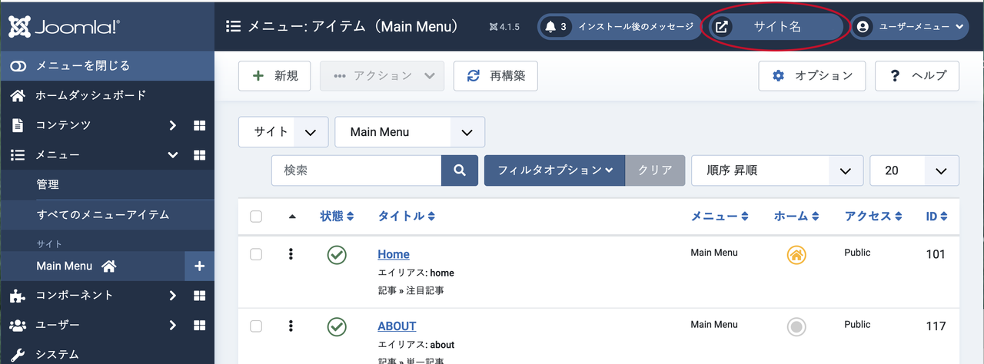984x364 pixels.
Task: Click the magnifier search button
Action: click(x=460, y=170)
